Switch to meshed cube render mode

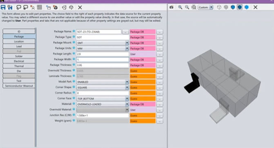pyautogui.click(x=226, y=7)
